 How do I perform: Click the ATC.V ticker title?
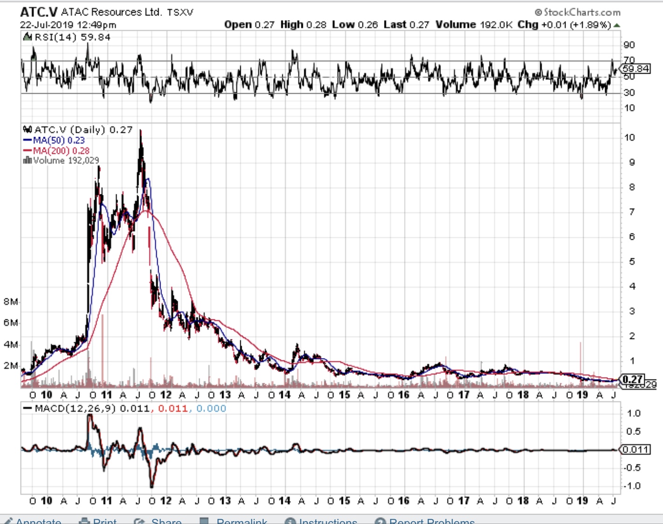39,12
